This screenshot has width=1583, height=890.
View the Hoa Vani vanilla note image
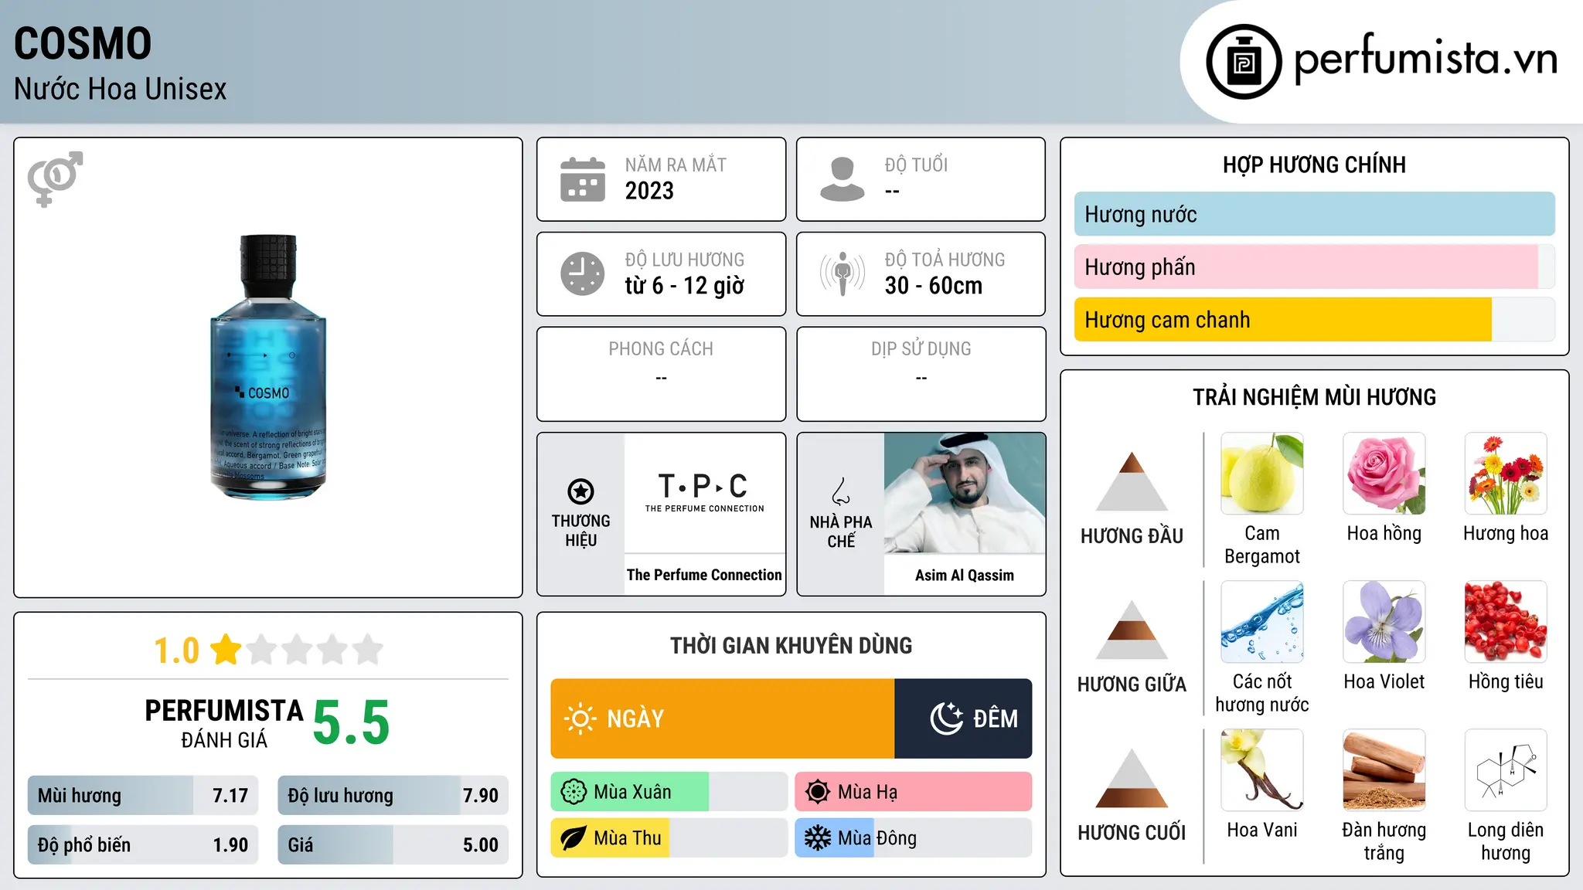(1262, 770)
